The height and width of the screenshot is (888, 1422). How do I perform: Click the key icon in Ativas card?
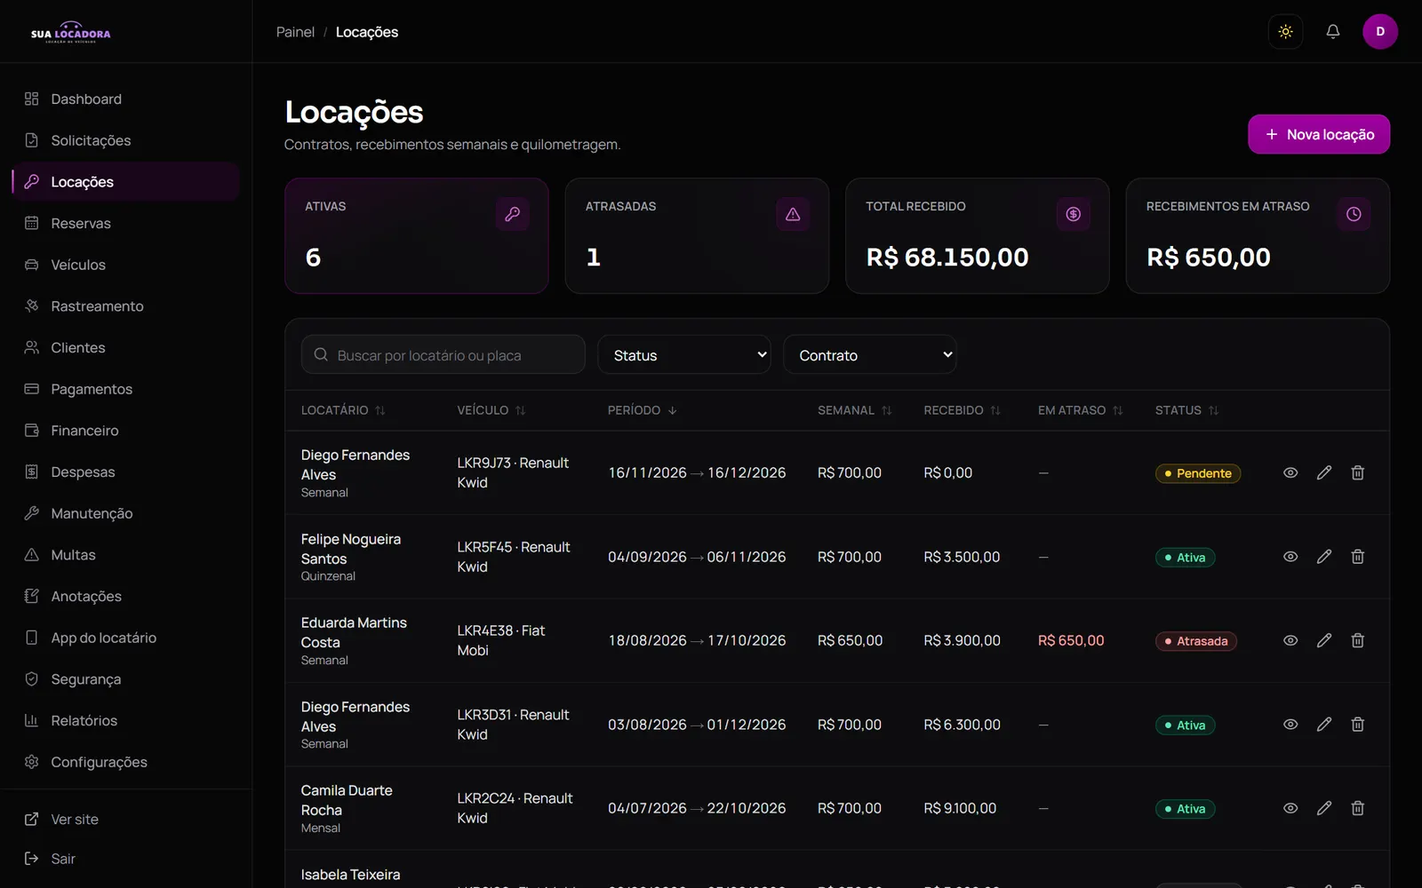tap(513, 214)
